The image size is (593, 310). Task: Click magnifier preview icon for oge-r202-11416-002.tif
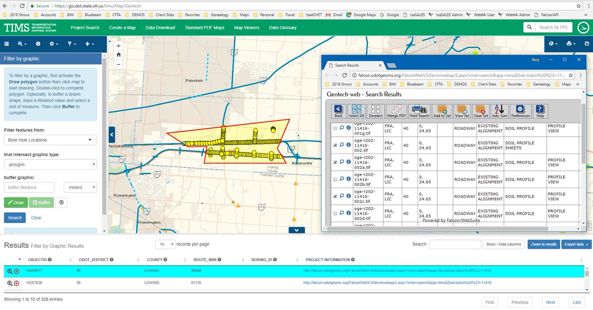[342, 145]
